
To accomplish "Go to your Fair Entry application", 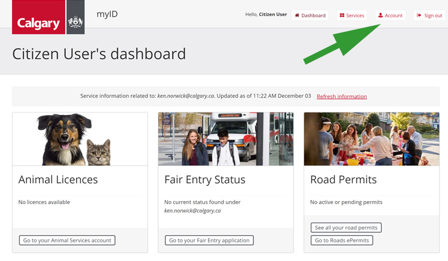I will [x=209, y=241].
